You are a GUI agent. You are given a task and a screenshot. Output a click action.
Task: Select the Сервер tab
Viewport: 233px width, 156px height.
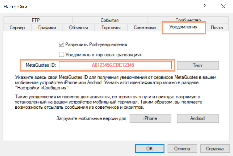tap(17, 27)
